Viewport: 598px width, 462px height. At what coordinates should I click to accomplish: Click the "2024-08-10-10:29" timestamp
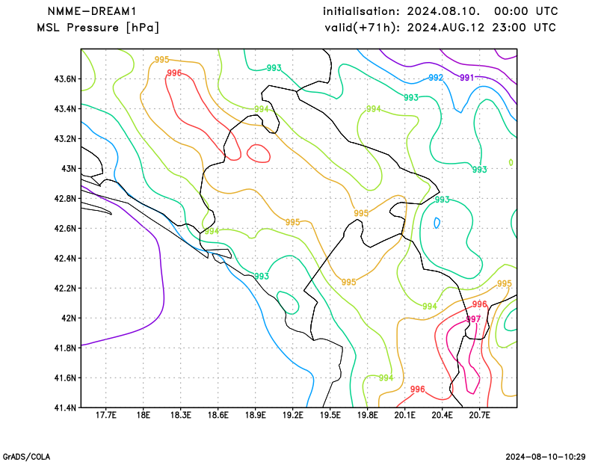[546, 457]
